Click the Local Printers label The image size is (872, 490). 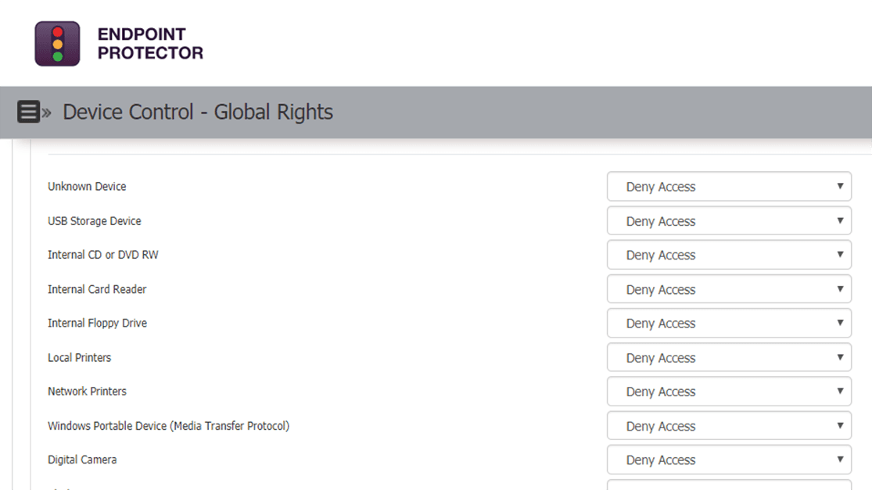pyautogui.click(x=79, y=357)
